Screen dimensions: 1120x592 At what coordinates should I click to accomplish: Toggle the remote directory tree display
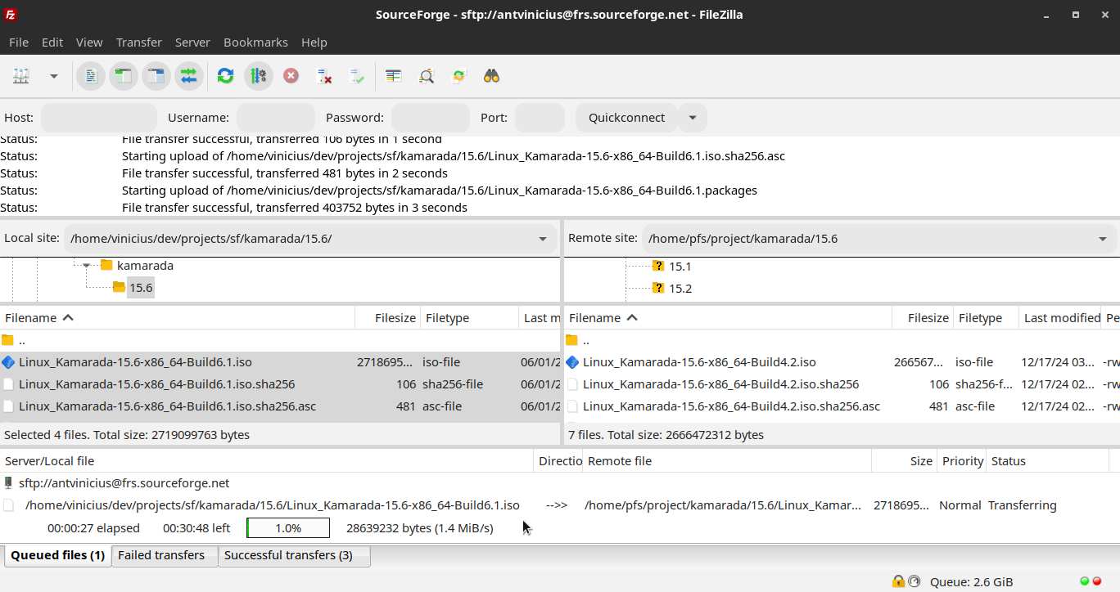click(x=156, y=76)
